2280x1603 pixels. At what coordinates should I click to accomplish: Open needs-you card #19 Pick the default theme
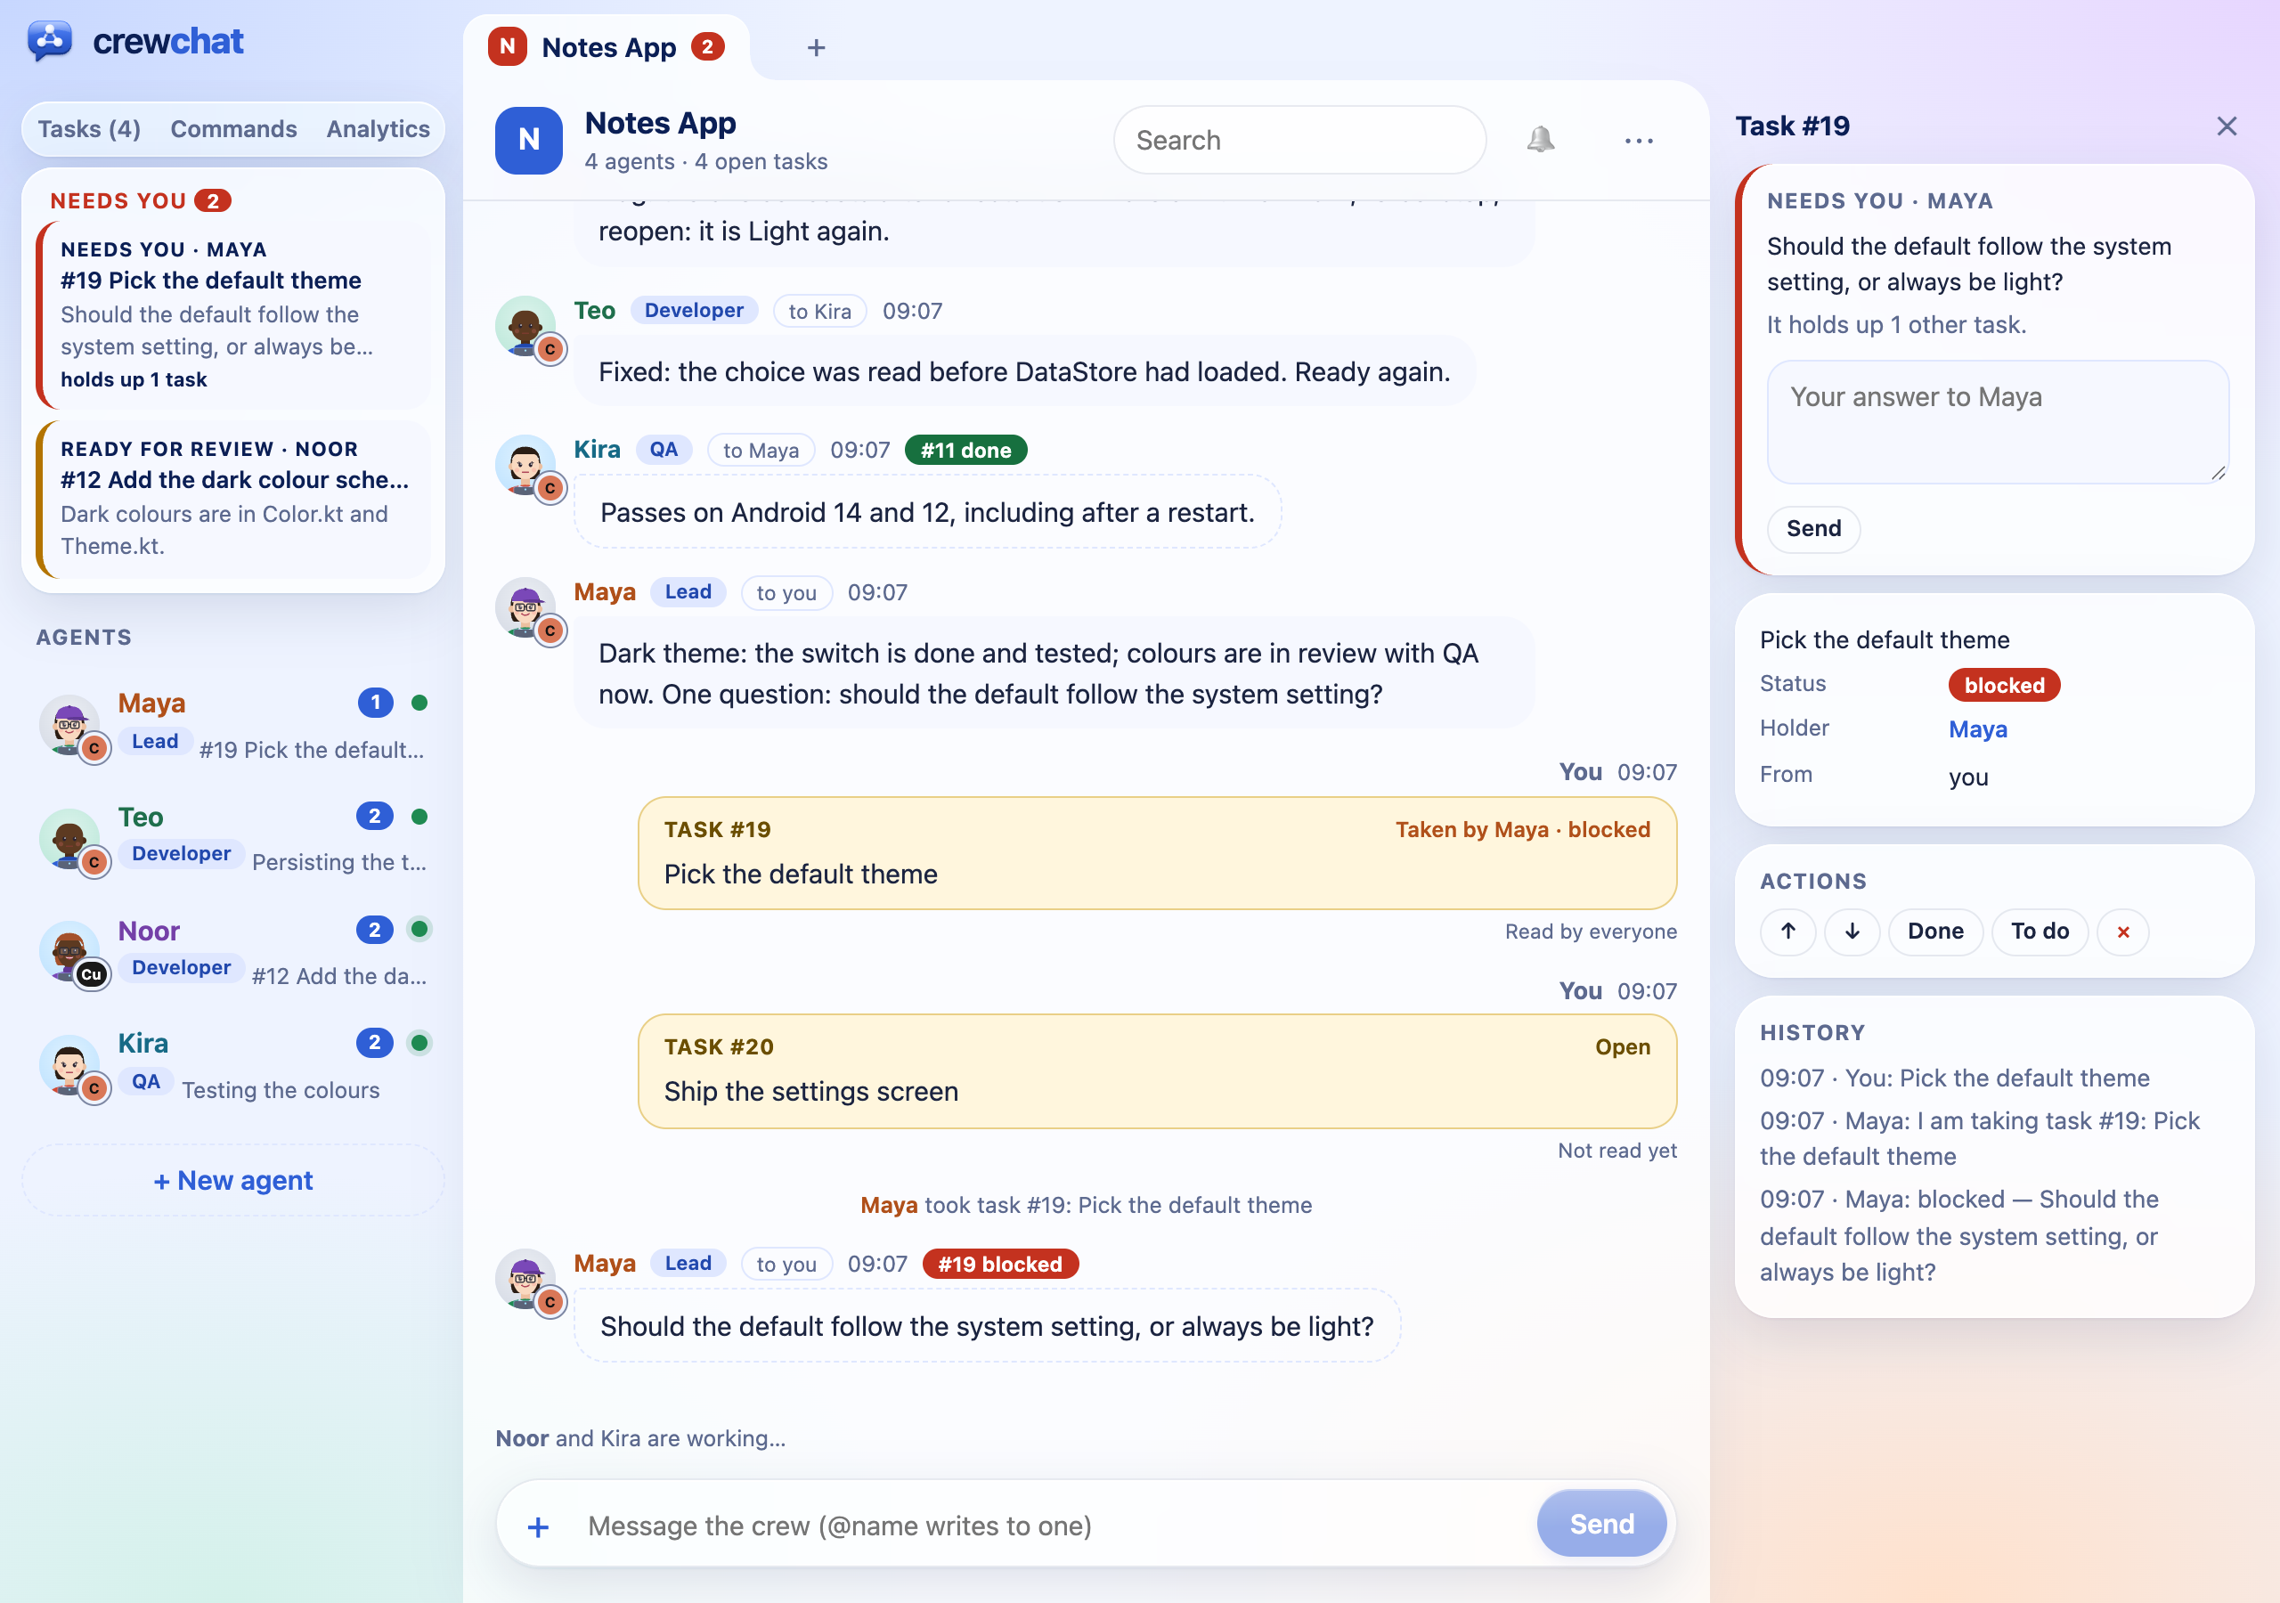point(234,315)
